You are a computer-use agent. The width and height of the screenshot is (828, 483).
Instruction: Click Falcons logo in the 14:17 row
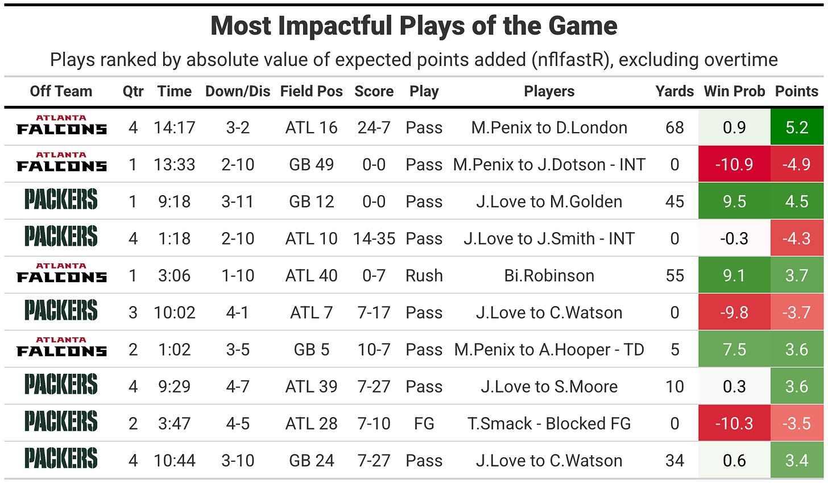point(61,125)
